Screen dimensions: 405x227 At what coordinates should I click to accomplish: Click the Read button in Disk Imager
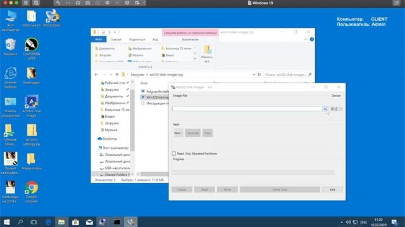point(204,189)
